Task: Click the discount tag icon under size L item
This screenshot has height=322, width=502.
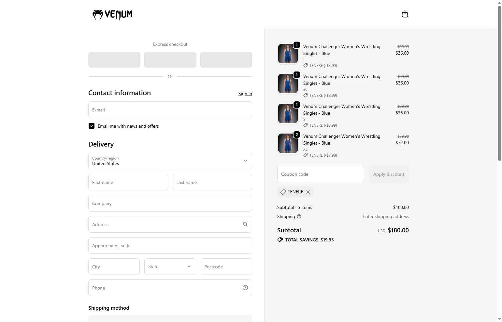Action: point(306,65)
